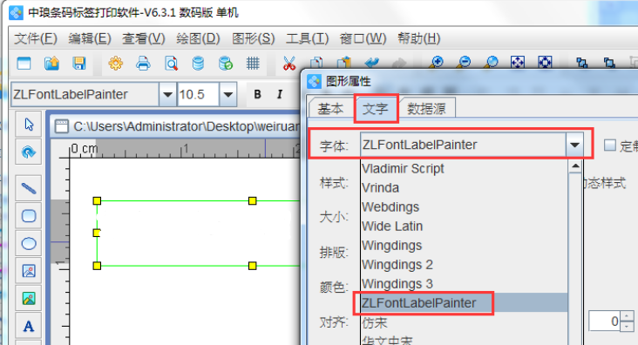Click the second object arrange icon
Image resolution: width=638 pixels, height=345 pixels.
(609, 63)
